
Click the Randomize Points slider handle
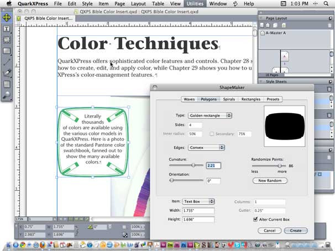(280, 165)
